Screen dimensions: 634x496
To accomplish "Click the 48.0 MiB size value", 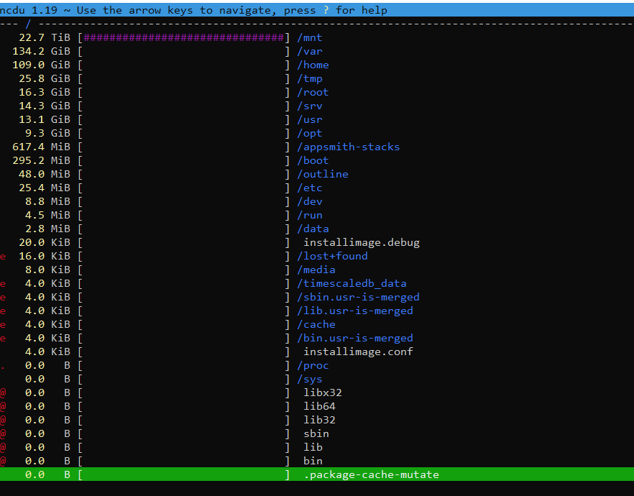I will [x=45, y=174].
